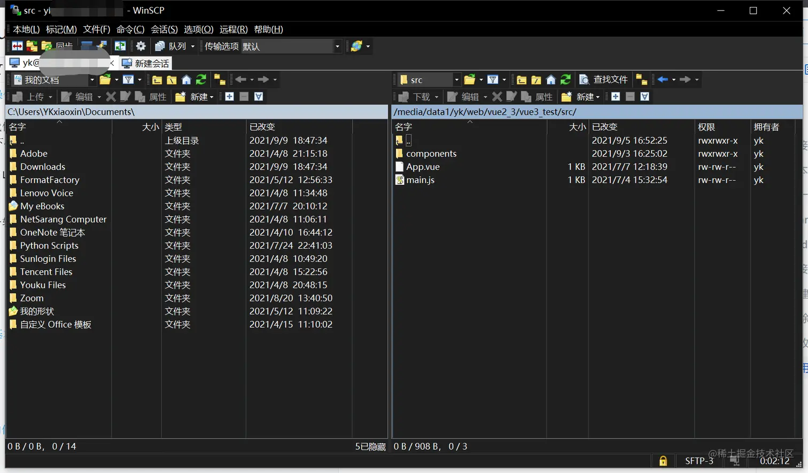
Task: Click the local panel open directory icon
Action: (x=105, y=80)
